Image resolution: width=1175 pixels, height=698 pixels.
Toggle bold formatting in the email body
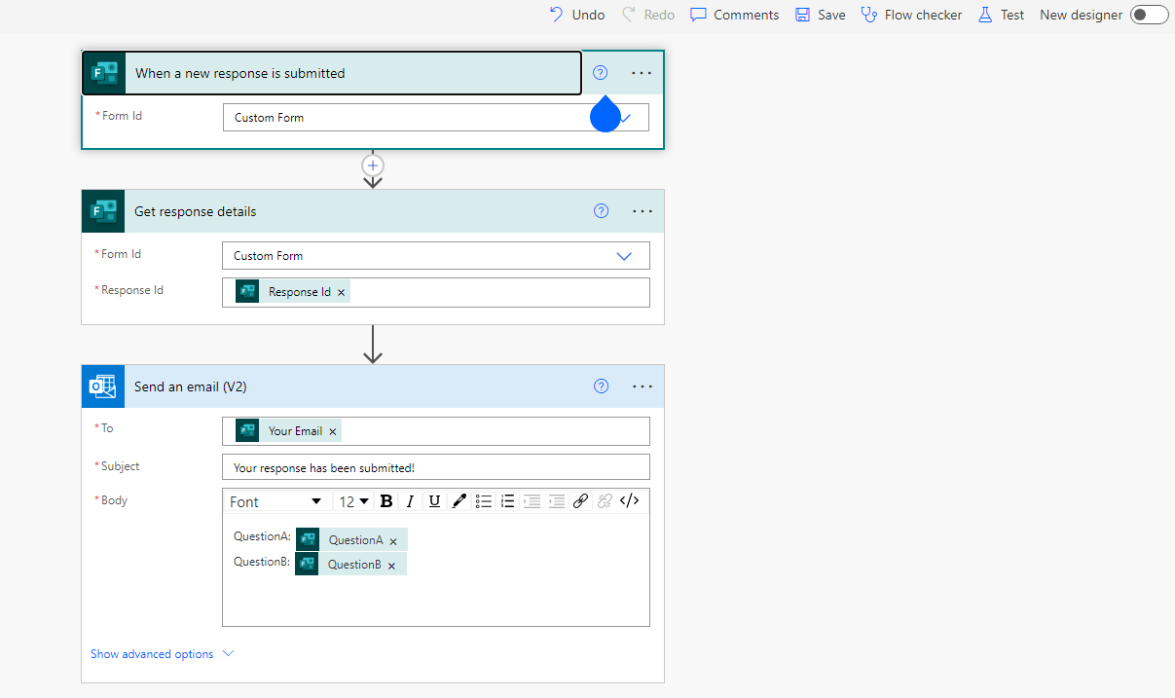tap(386, 500)
